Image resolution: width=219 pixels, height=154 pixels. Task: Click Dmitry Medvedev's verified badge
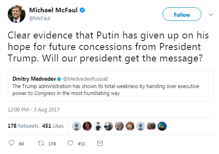(x=59, y=79)
